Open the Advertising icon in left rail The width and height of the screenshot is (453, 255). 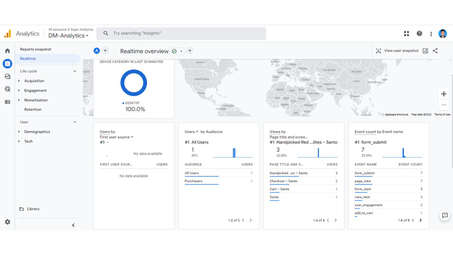7,89
